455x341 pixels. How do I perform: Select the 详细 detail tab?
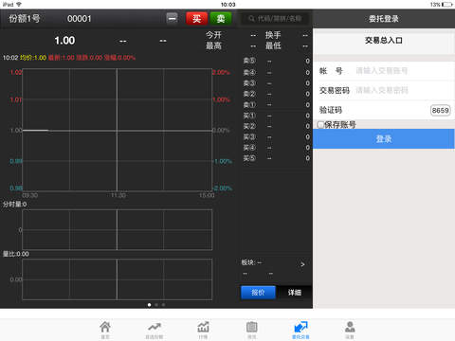pyautogui.click(x=295, y=293)
